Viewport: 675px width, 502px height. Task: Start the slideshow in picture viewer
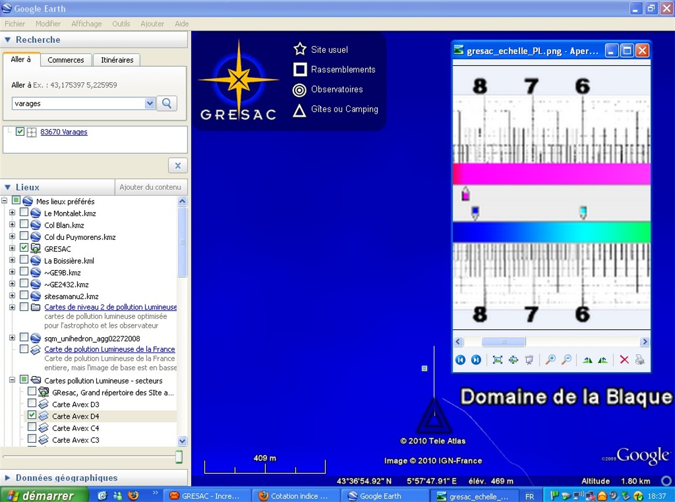point(529,360)
